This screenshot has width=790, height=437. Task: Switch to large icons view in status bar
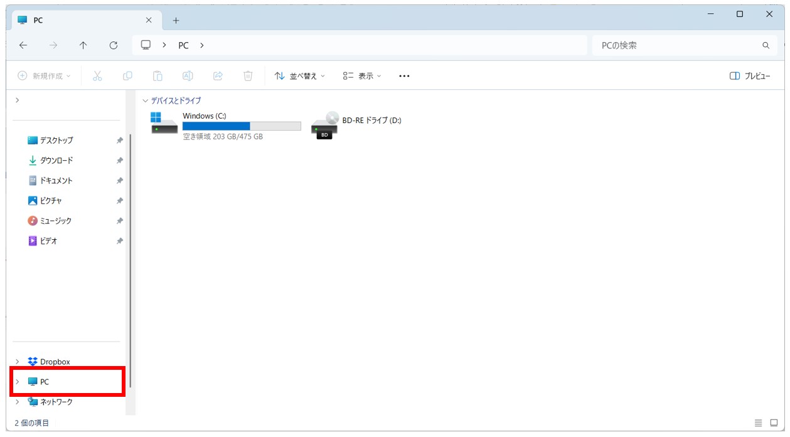pos(774,423)
